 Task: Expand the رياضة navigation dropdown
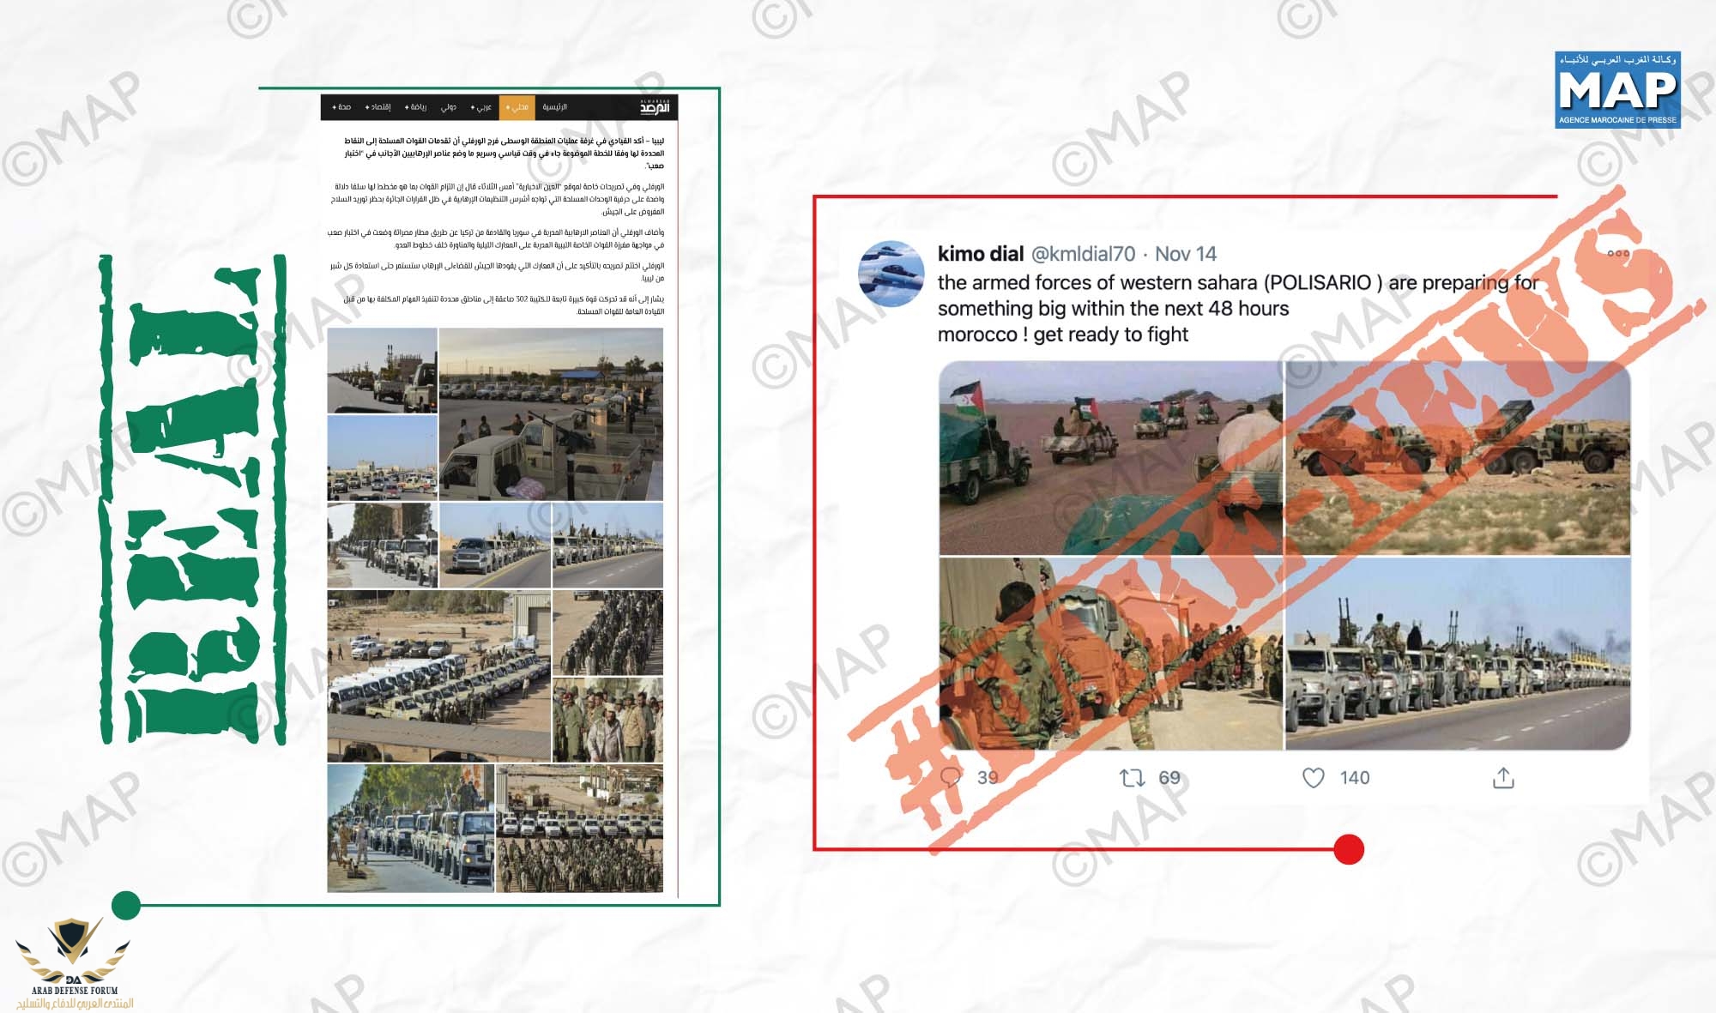[x=416, y=107]
